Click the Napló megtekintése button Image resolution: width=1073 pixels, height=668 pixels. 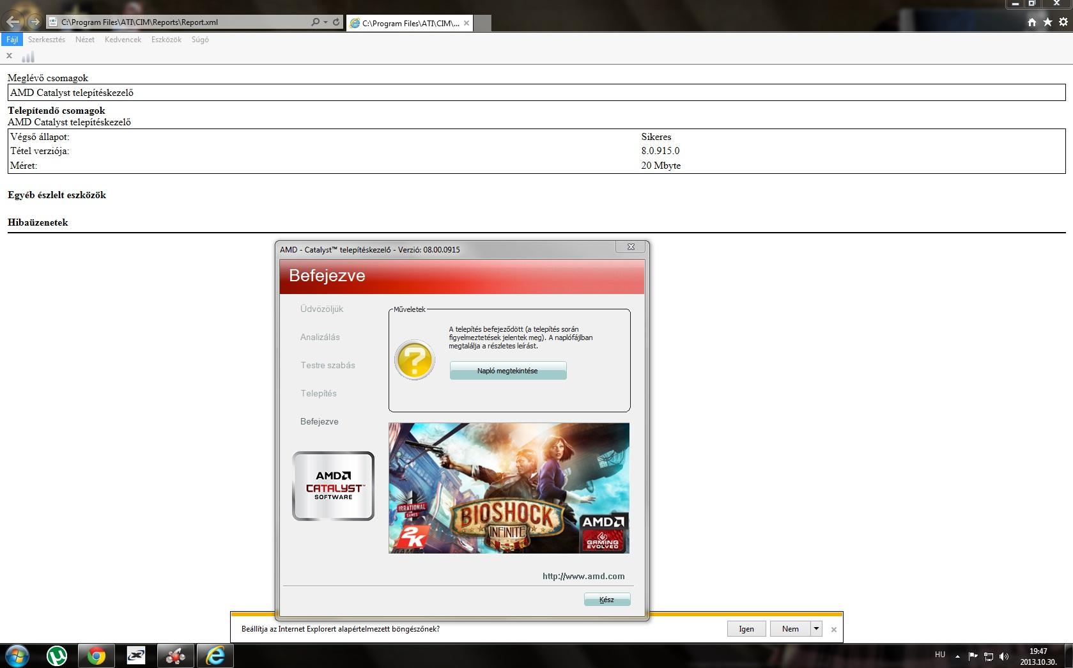(x=508, y=371)
